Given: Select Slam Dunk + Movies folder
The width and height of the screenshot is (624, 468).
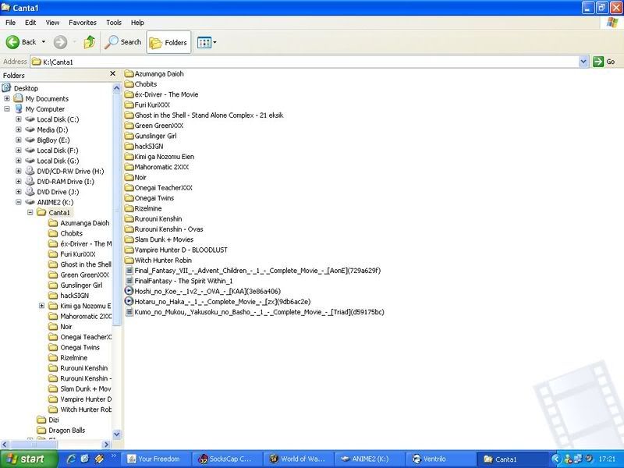Looking at the screenshot, I should click(x=159, y=239).
